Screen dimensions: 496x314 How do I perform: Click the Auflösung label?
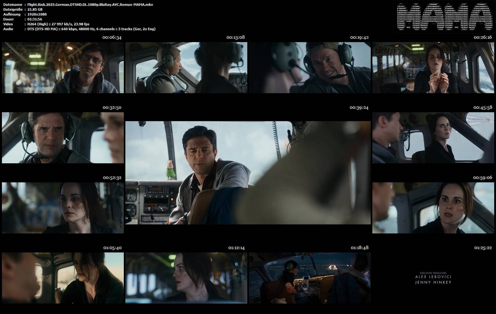click(x=12, y=14)
